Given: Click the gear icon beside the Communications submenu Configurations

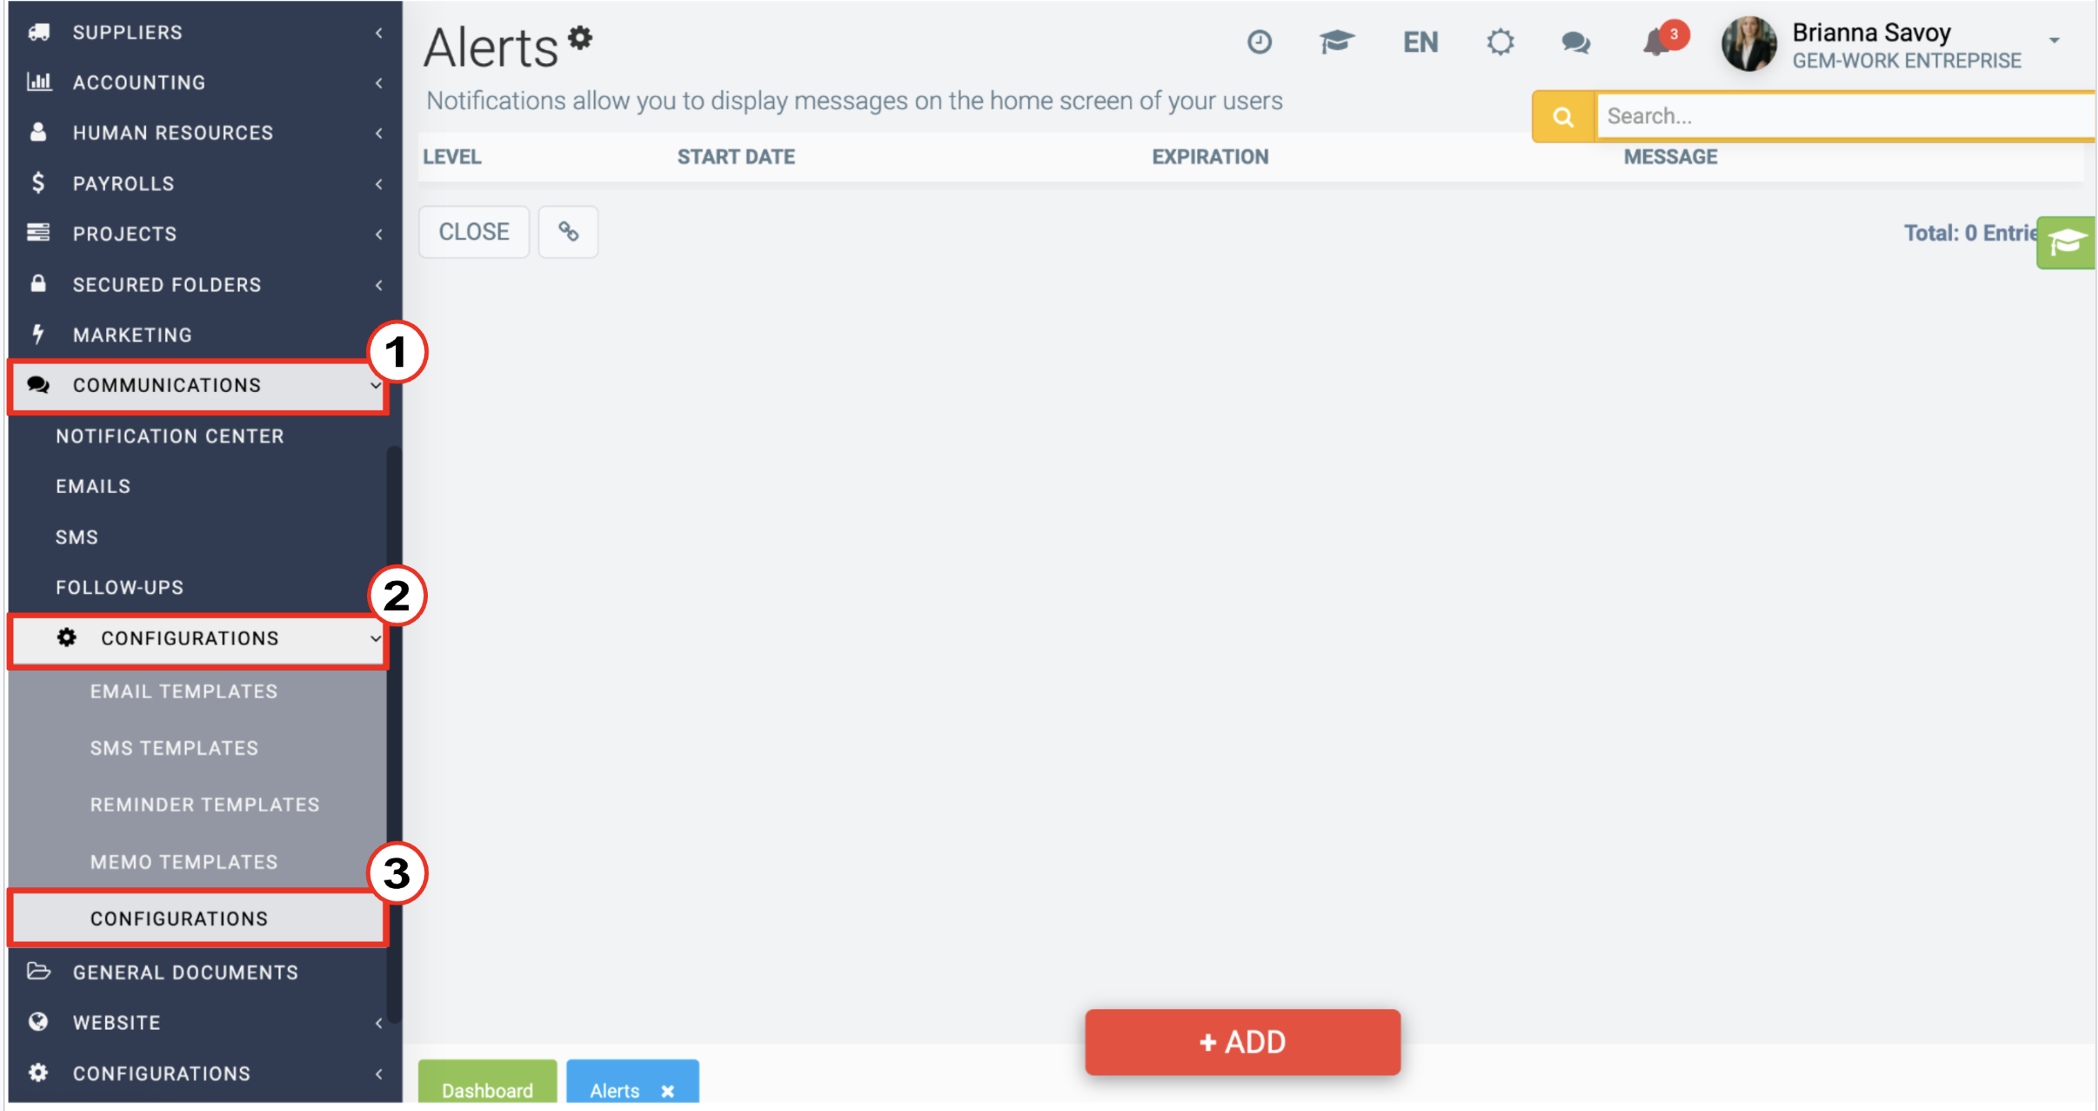Looking at the screenshot, I should point(67,638).
